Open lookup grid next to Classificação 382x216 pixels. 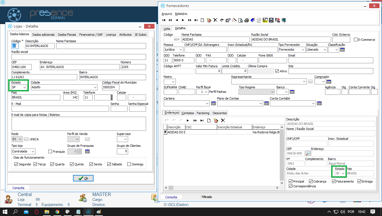tap(342, 50)
